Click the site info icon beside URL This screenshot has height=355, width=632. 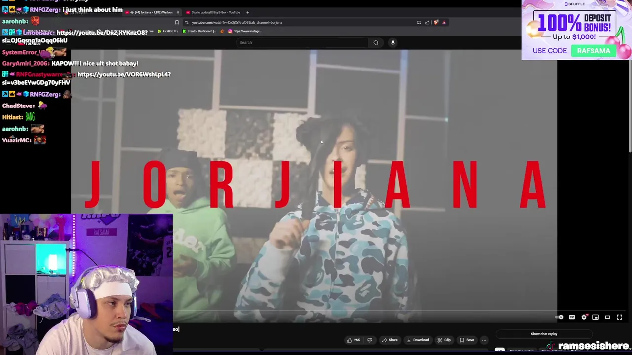pyautogui.click(x=186, y=22)
